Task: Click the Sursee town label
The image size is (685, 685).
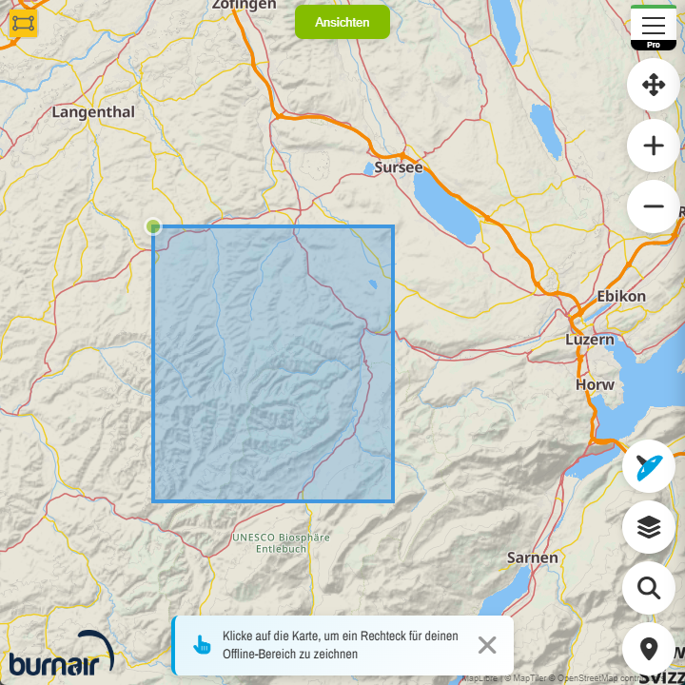Action: (x=398, y=167)
